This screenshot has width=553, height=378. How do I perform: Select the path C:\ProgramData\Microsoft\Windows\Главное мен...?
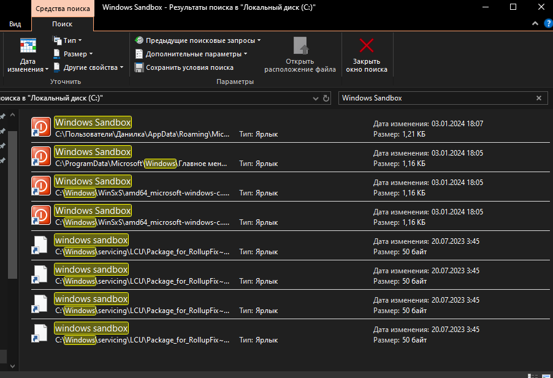(142, 164)
